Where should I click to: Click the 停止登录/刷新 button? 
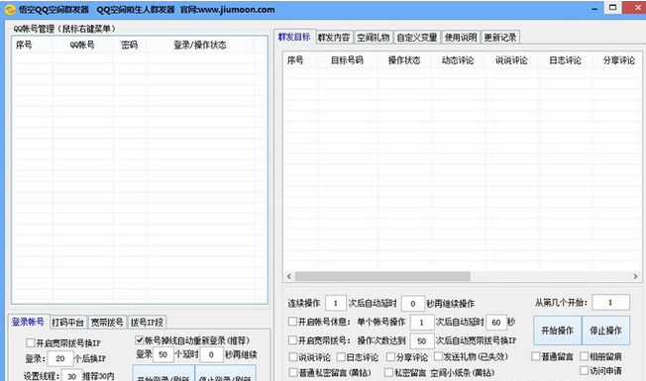click(x=225, y=374)
